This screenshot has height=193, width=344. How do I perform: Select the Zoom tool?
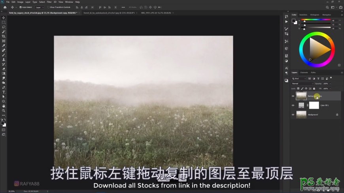(x=4, y=111)
